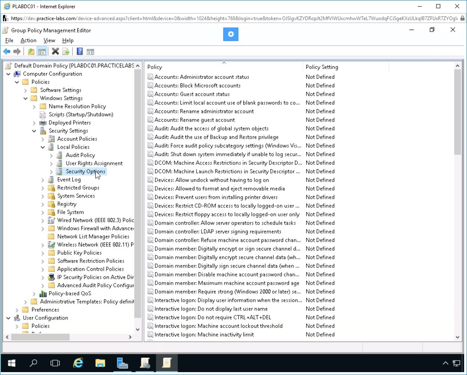Click the Delete X toolbar icon
467x375 pixels.
coord(55,51)
